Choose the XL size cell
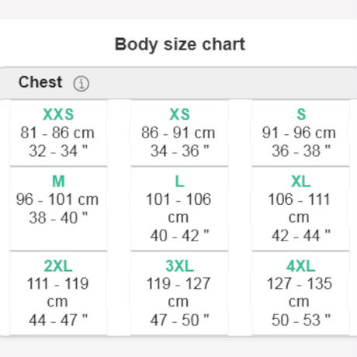 tap(300, 209)
